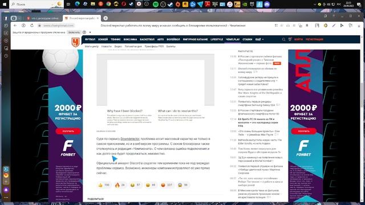Screen dimensions: 365x205
Task: Open the protection help question icon
Action: (84, 32)
